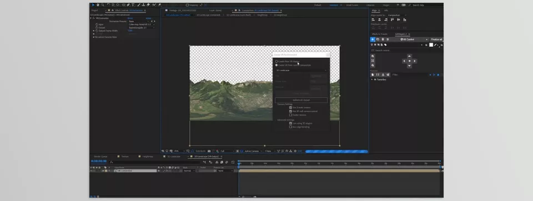Click the trash delete icon in GEOlayers panel
The width and height of the screenshot is (533, 201).
point(383,39)
